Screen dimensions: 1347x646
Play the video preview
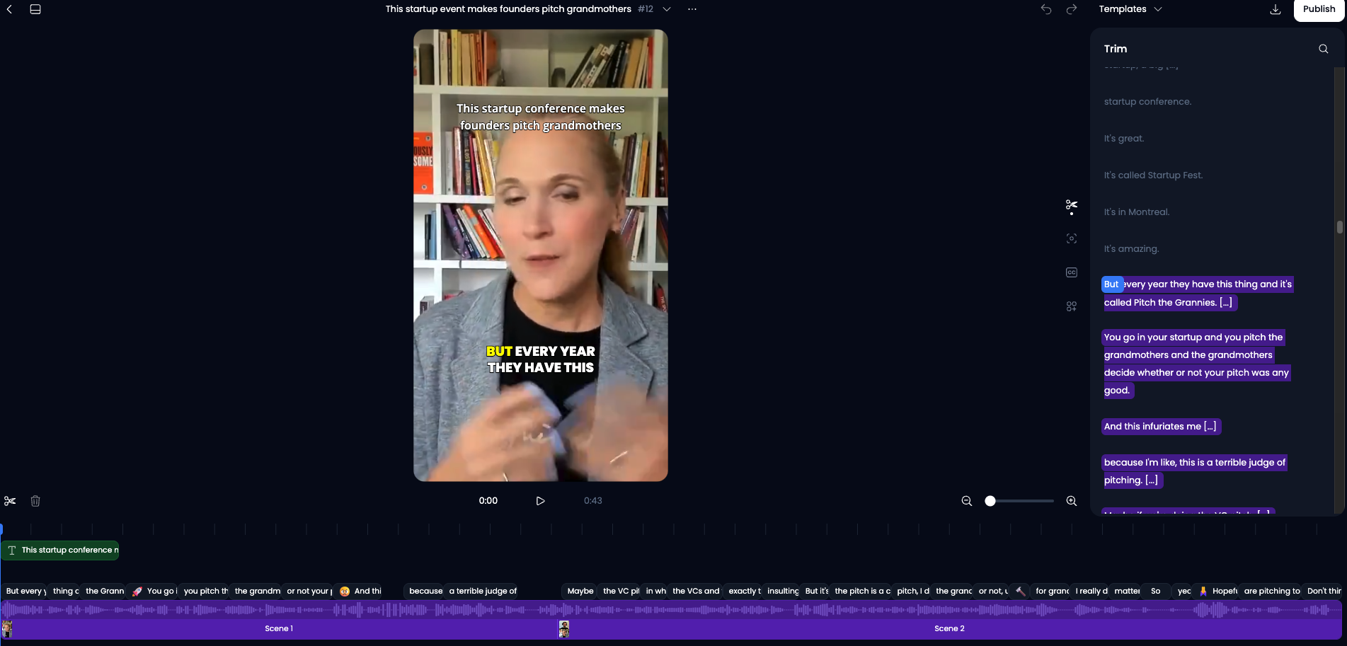(540, 501)
